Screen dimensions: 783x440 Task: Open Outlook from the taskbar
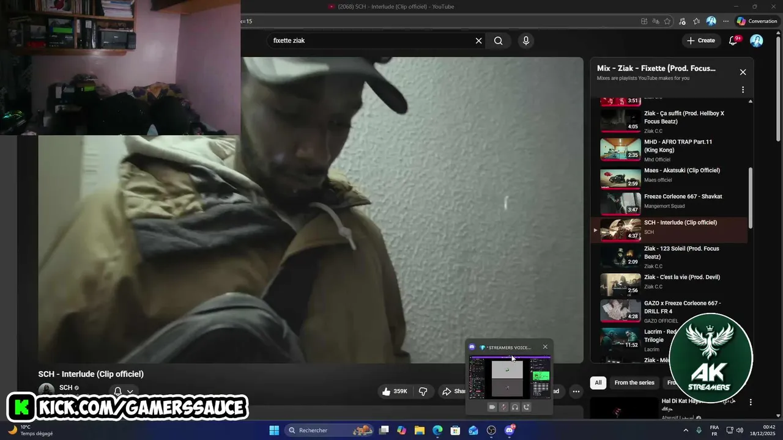coord(473,430)
